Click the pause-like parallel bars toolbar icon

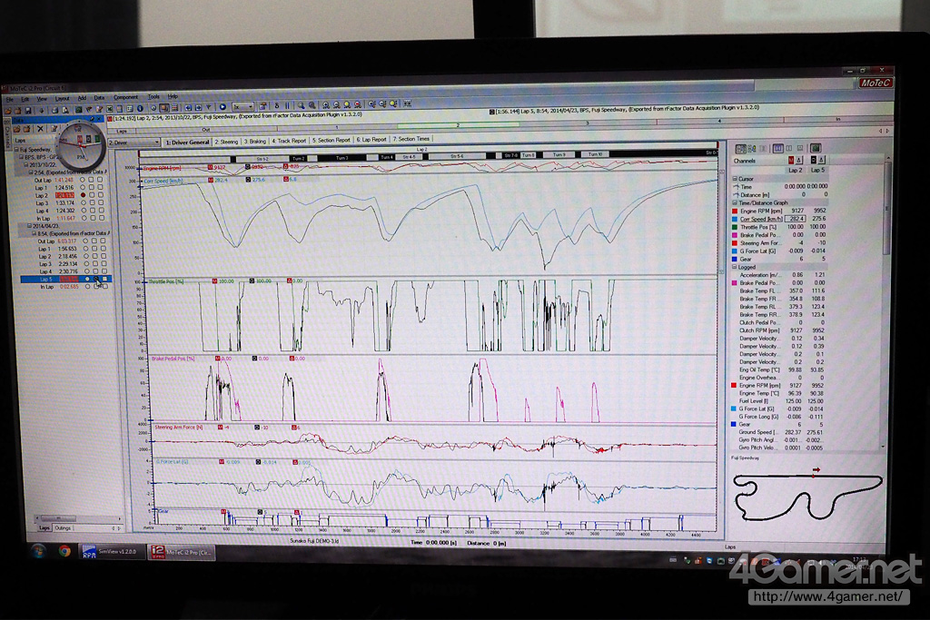click(x=288, y=106)
